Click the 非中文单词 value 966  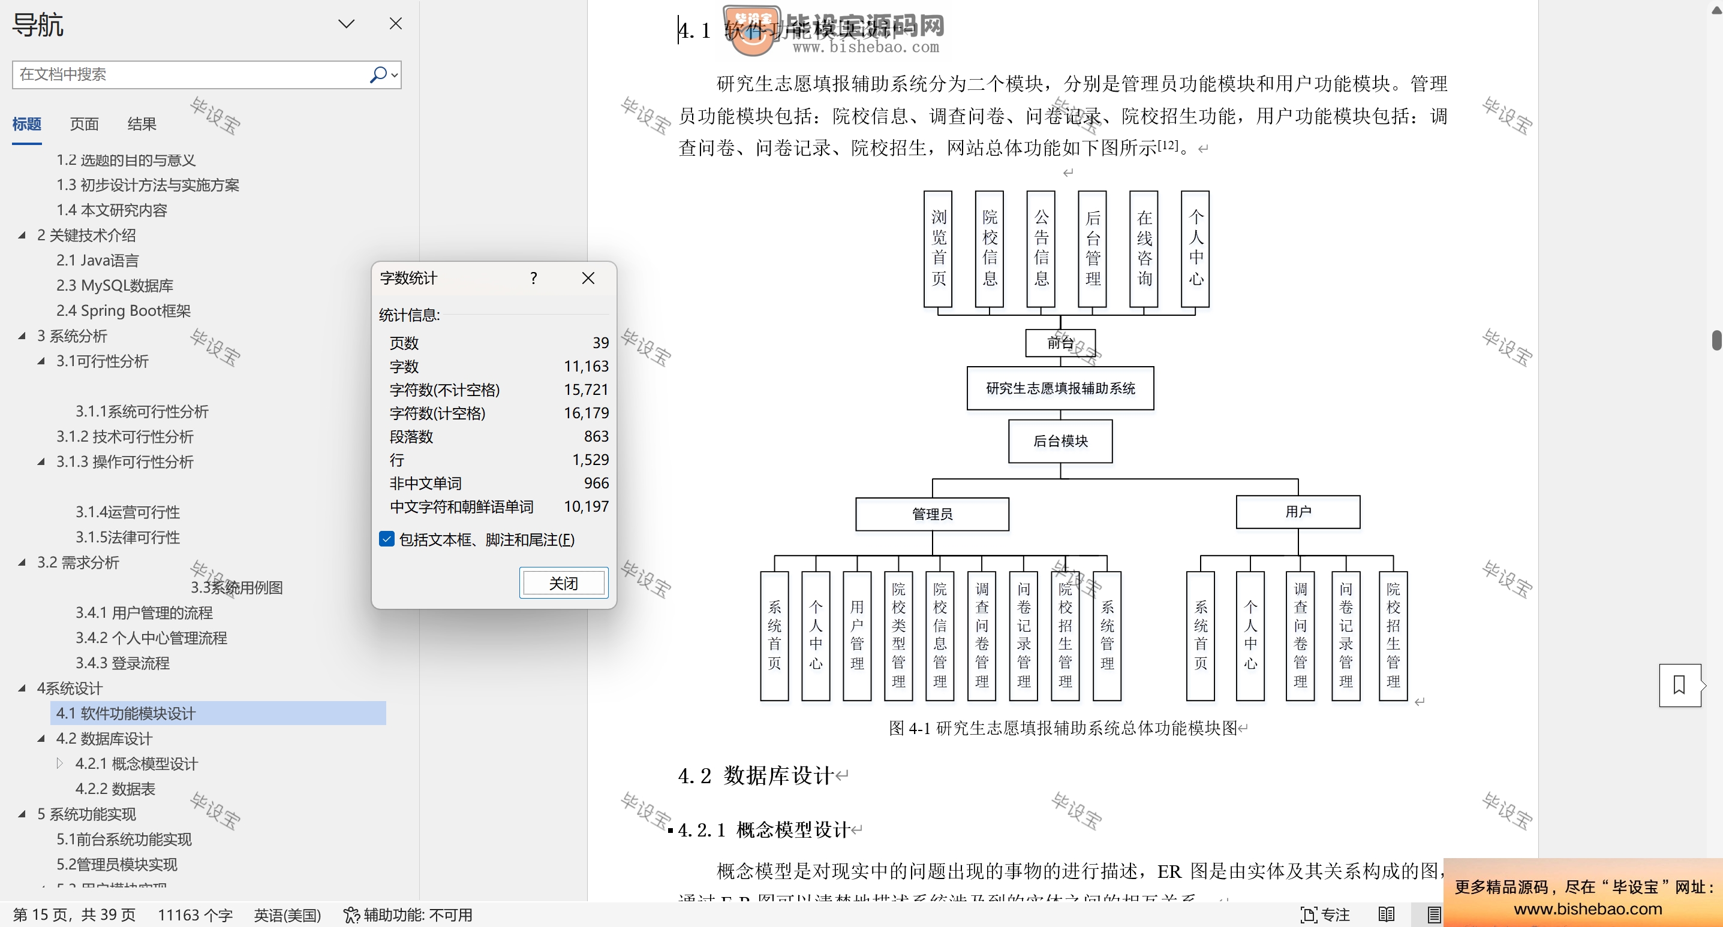(596, 482)
